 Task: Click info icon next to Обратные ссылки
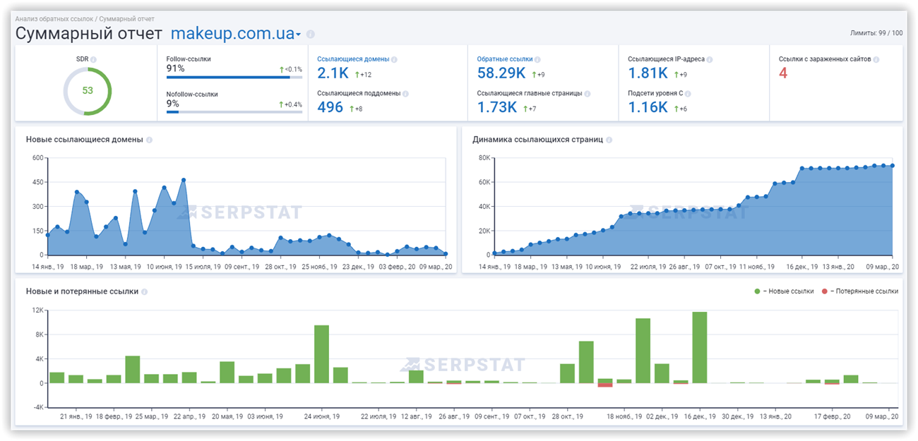pos(538,60)
